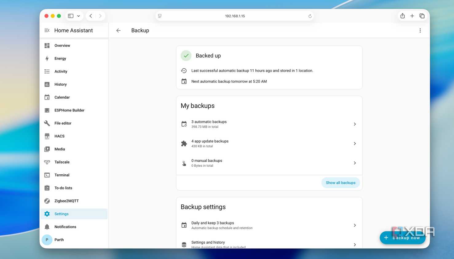This screenshot has height=259, width=454.
Task: Reload the page with refresh icon
Action: click(x=310, y=16)
